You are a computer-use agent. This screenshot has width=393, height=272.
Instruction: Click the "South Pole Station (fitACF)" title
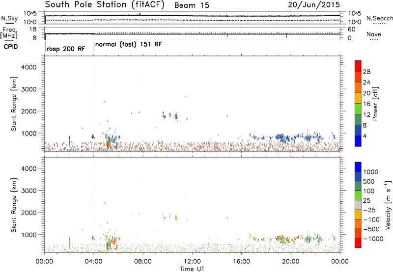pyautogui.click(x=105, y=5)
